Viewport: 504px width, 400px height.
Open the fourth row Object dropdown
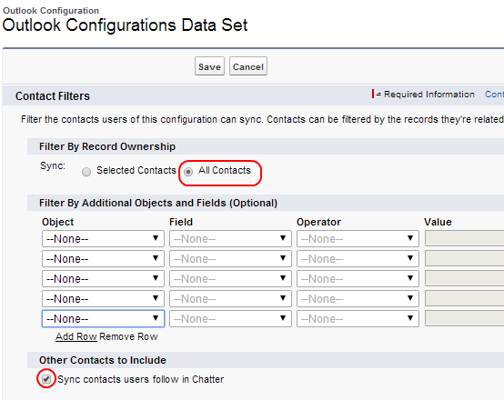[x=103, y=298]
